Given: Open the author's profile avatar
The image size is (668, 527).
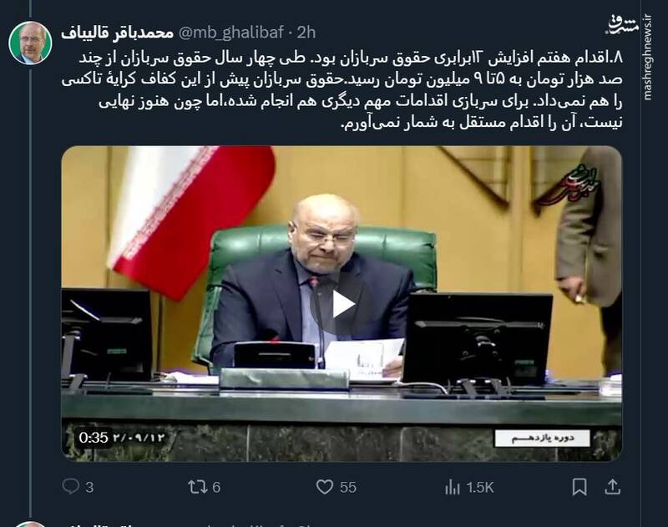Looking at the screenshot, I should (x=30, y=43).
